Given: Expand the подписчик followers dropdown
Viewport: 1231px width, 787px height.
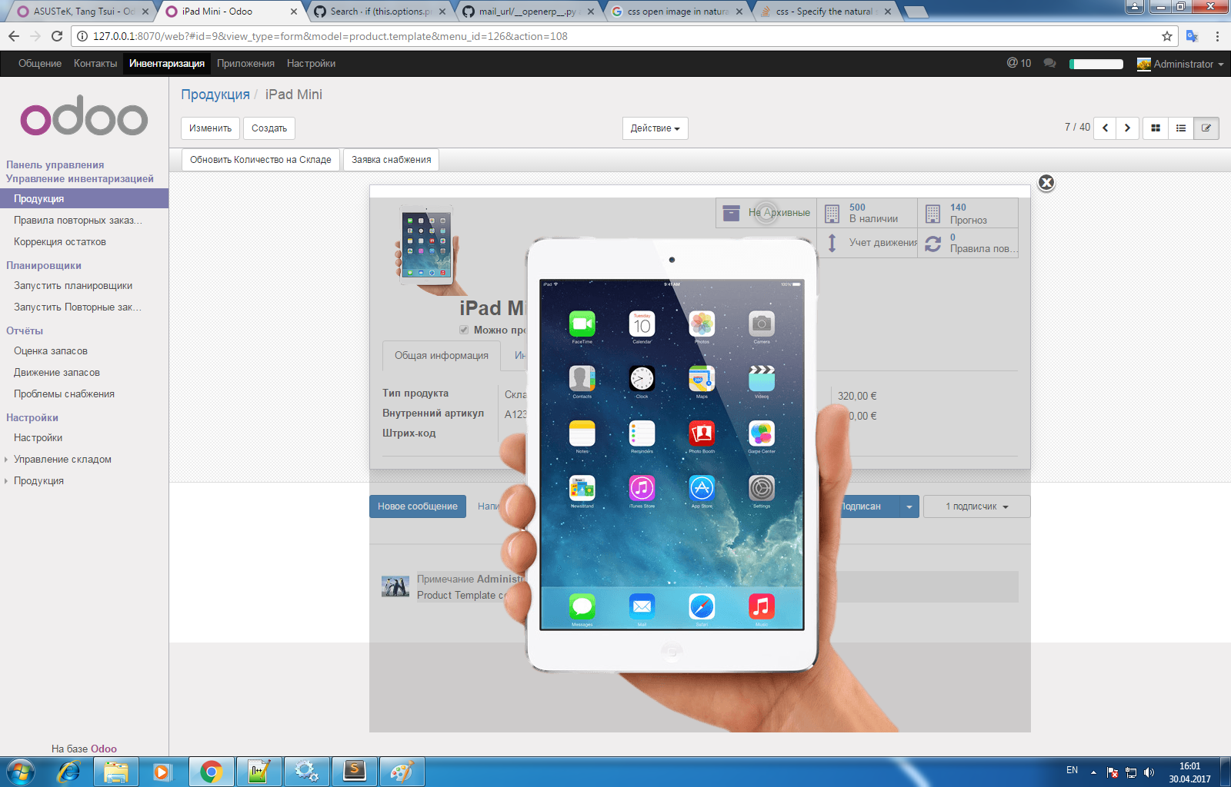Looking at the screenshot, I should 976,506.
